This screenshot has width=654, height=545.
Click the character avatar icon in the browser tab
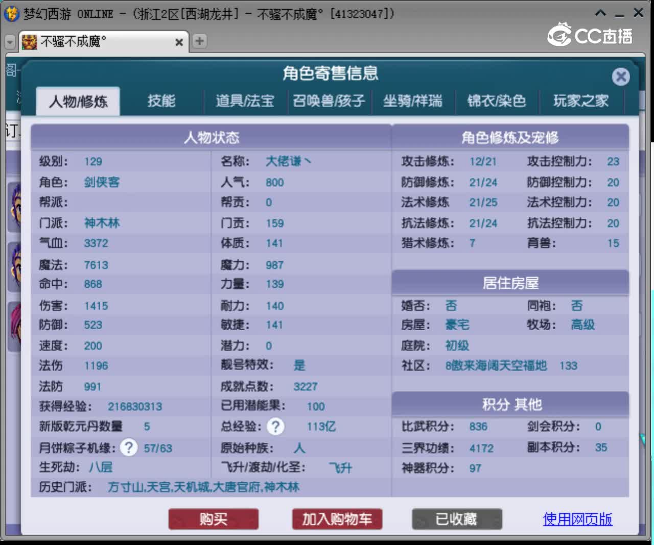point(29,42)
